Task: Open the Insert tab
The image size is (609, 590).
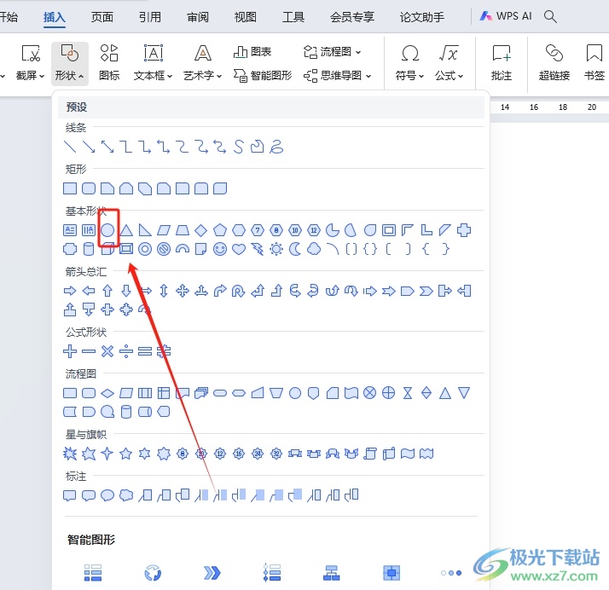Action: coord(55,17)
